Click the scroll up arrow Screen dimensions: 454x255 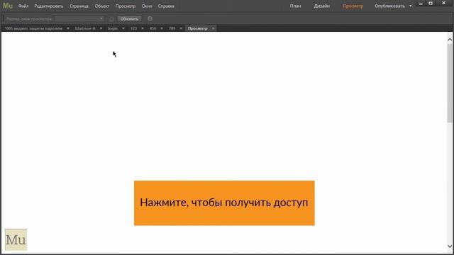450,40
